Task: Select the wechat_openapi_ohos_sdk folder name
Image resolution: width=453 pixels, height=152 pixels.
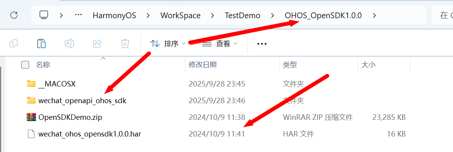Action: (x=82, y=101)
